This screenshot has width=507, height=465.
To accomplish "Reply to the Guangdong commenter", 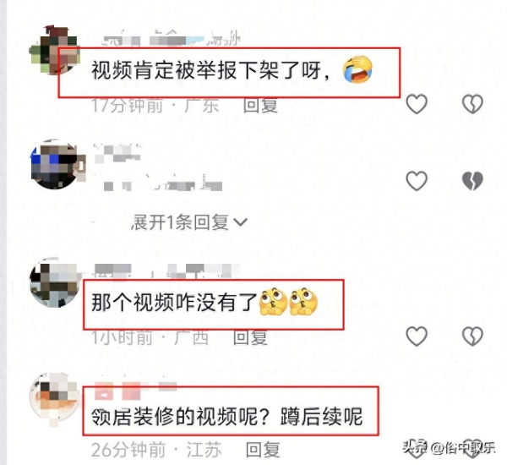I will pyautogui.click(x=260, y=106).
